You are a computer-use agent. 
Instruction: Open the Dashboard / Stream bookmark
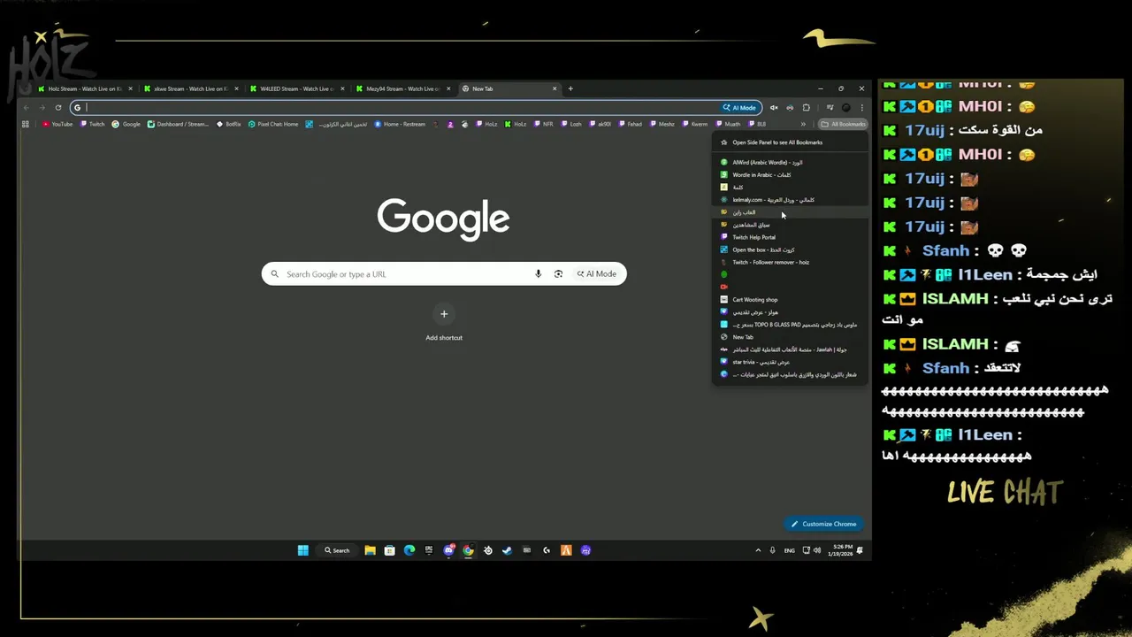click(x=179, y=124)
